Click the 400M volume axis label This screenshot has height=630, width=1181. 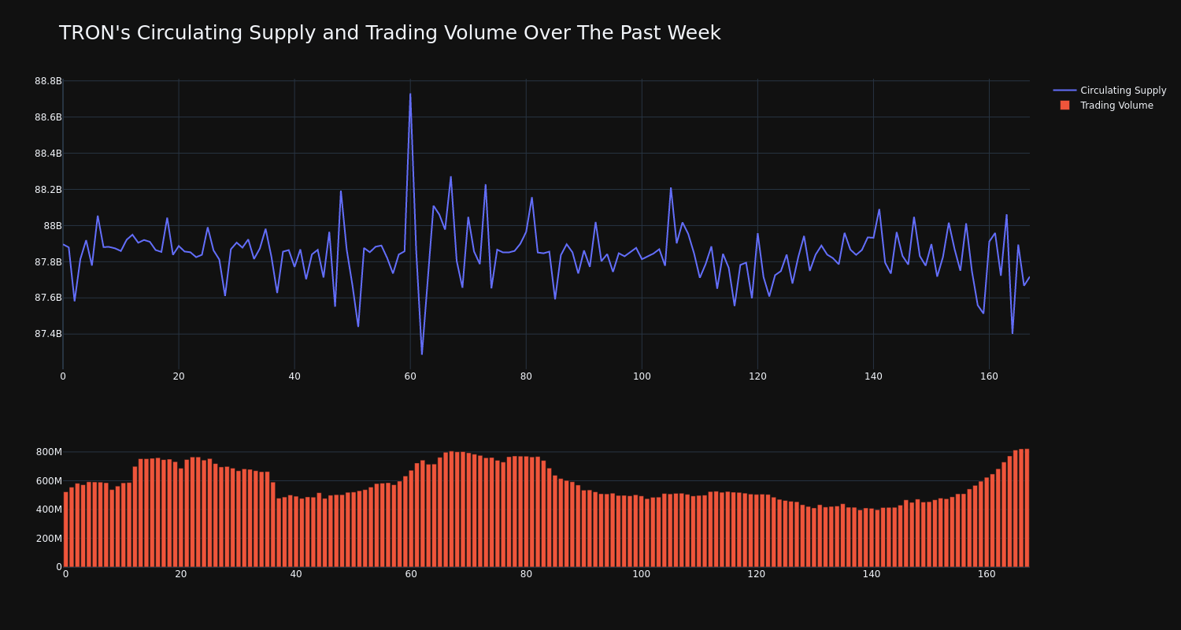pos(48,510)
